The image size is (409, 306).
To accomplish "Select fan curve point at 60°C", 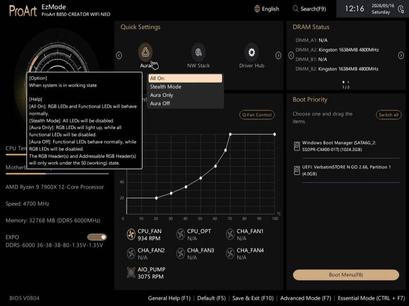I will tap(215, 166).
